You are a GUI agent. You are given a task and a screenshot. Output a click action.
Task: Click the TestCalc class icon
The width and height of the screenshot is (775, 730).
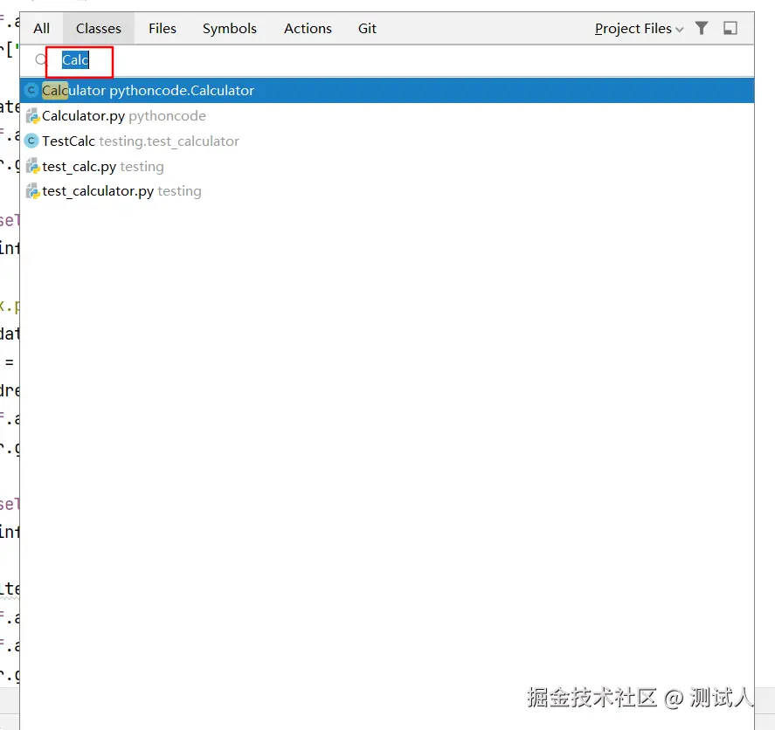31,141
